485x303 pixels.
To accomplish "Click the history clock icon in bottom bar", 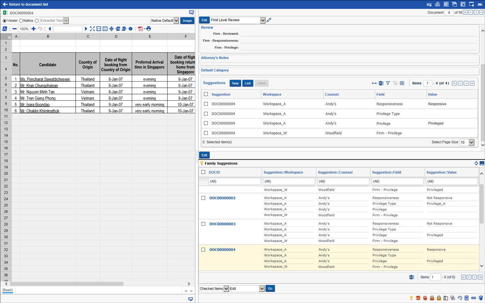I will (x=460, y=298).
